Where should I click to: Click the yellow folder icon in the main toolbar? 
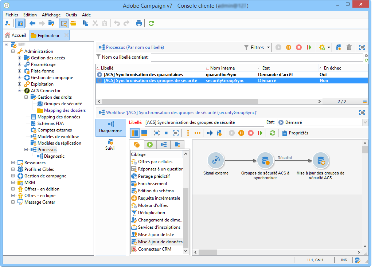(73, 23)
